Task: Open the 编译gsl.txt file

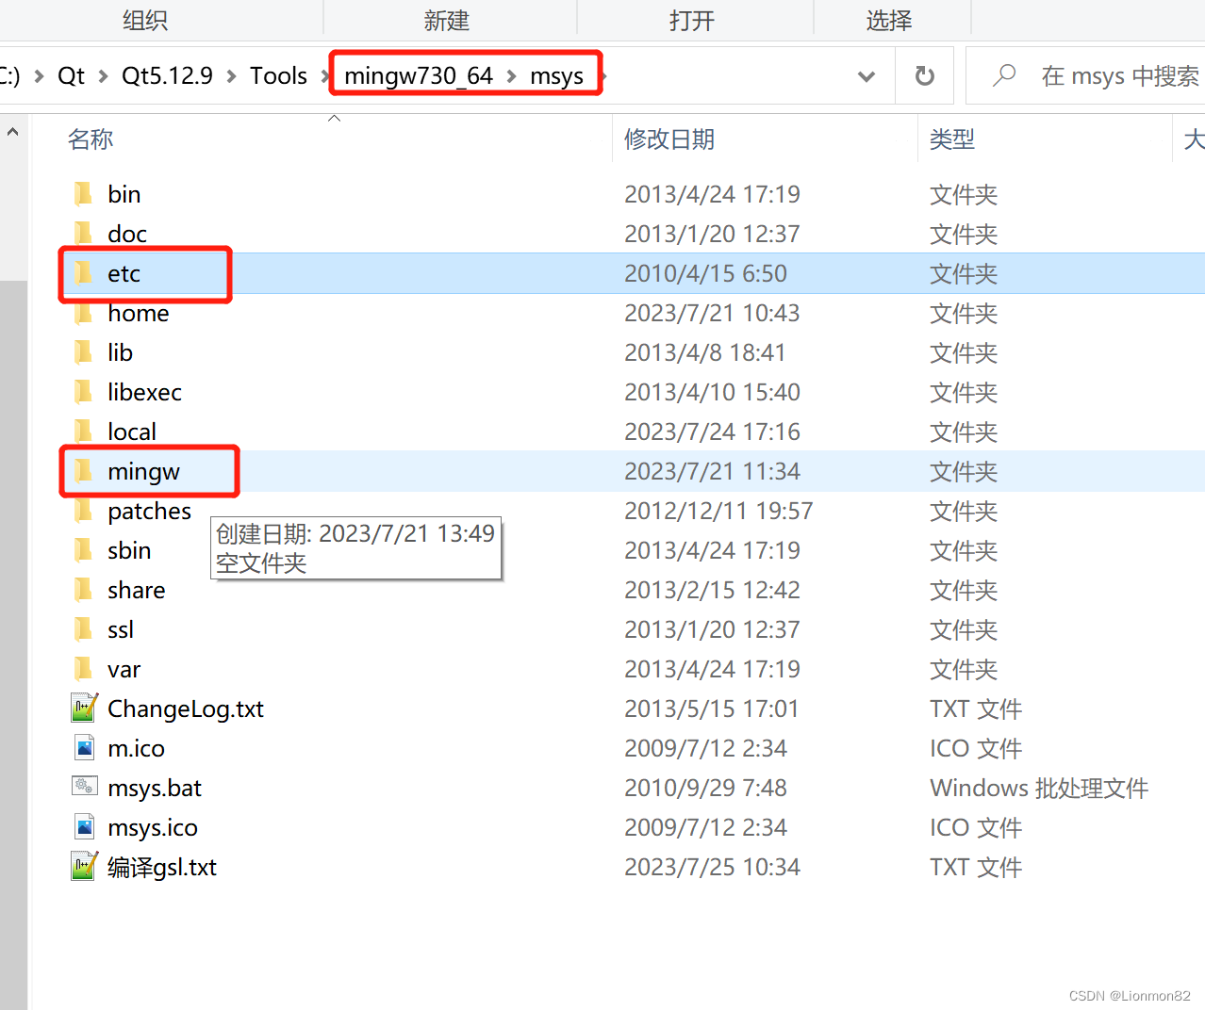Action: (x=162, y=867)
